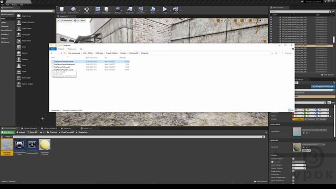The height and width of the screenshot is (189, 336).
Task: Click the Build toolbar icon
Action: [153, 10]
